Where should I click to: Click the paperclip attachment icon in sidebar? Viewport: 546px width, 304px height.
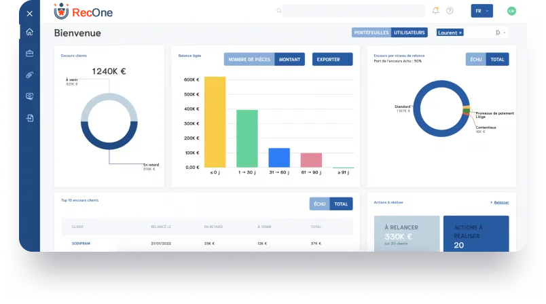30,75
